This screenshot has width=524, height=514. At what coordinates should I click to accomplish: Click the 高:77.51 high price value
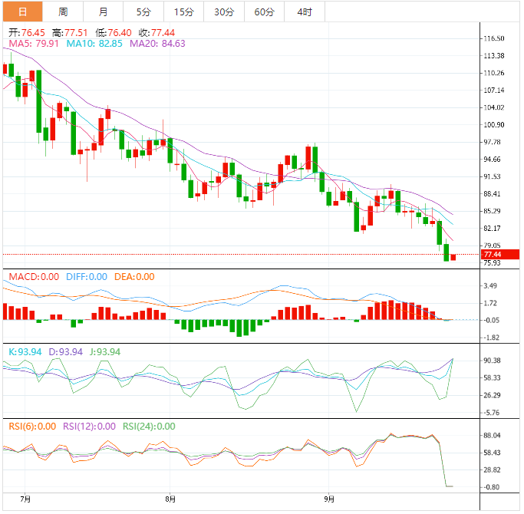pyautogui.click(x=70, y=33)
